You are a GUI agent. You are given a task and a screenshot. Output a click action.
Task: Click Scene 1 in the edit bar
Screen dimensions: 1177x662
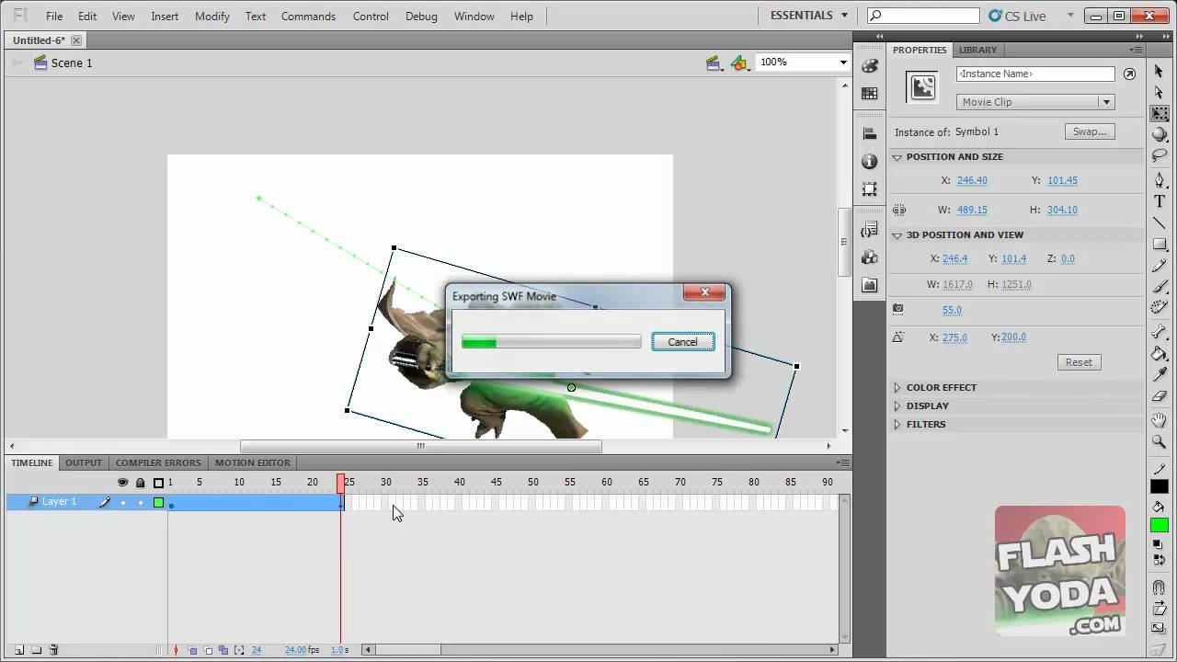point(72,63)
